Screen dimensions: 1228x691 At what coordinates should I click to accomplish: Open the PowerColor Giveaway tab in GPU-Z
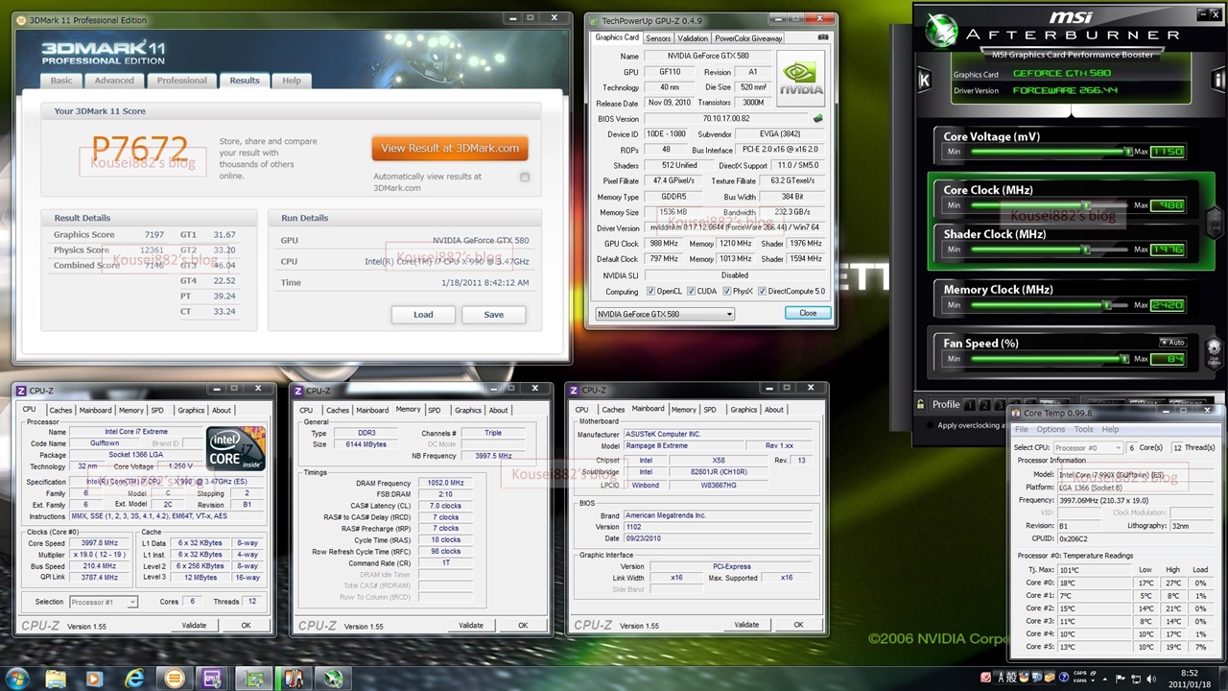[748, 38]
